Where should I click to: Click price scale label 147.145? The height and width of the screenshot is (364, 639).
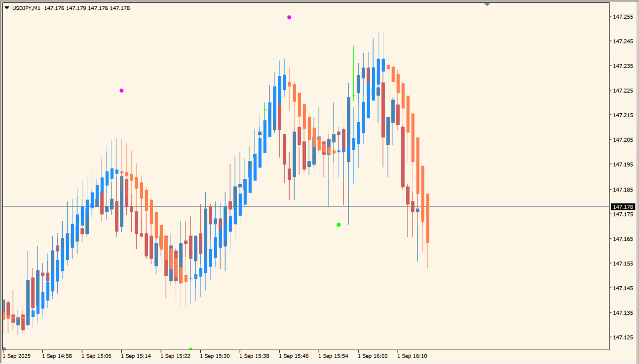623,288
